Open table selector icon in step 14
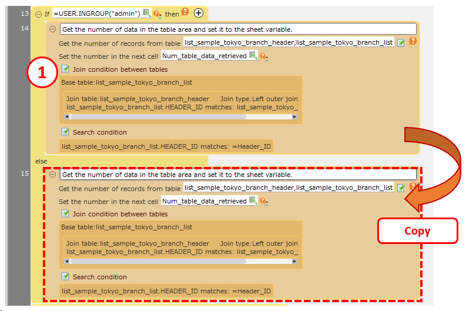 401,43
